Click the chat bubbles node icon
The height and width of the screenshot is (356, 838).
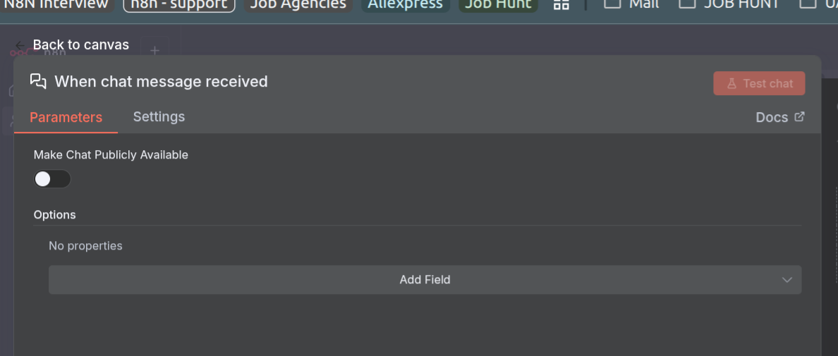point(38,81)
